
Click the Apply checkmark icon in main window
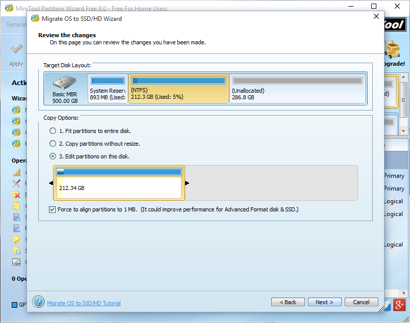click(16, 49)
